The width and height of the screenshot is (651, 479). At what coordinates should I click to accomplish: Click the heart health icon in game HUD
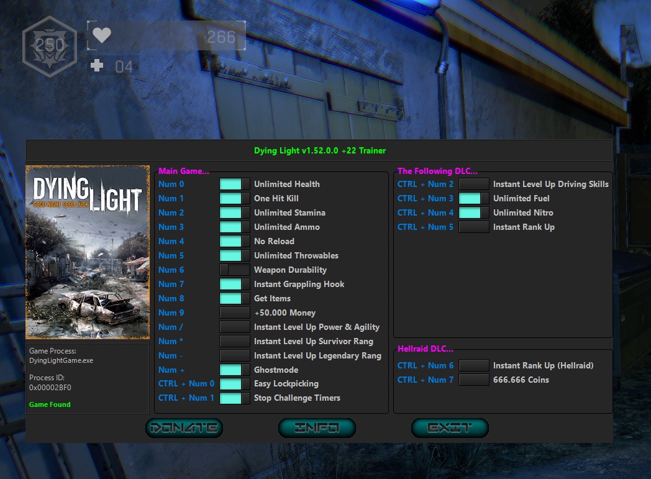pyautogui.click(x=102, y=35)
